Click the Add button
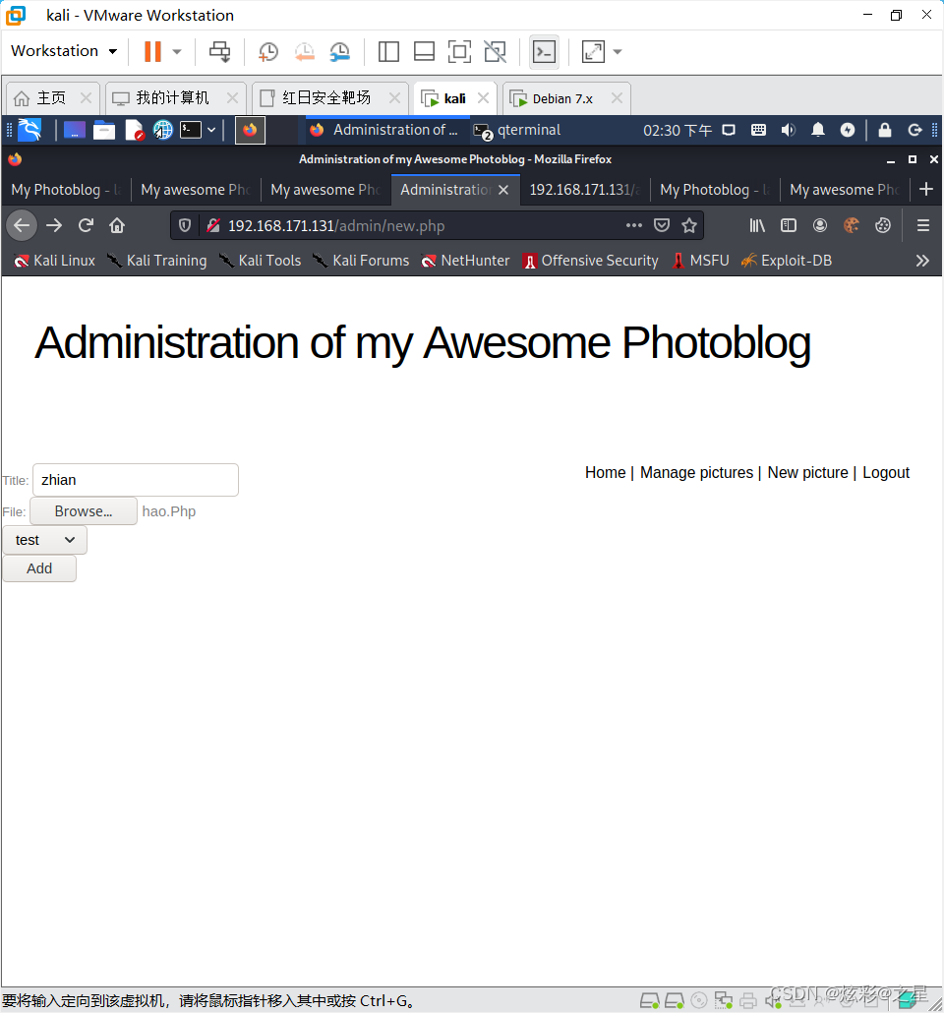The width and height of the screenshot is (944, 1013). (39, 568)
